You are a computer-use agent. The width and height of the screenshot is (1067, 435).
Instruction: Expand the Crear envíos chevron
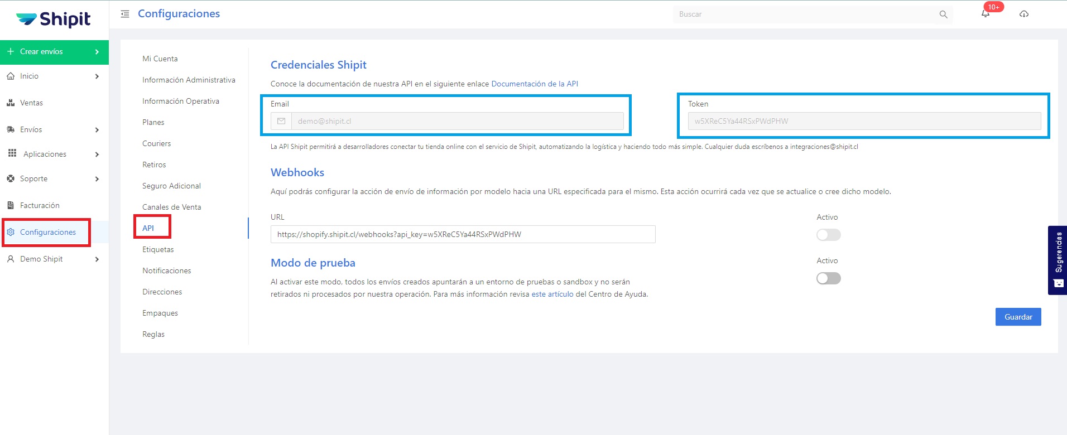[97, 52]
